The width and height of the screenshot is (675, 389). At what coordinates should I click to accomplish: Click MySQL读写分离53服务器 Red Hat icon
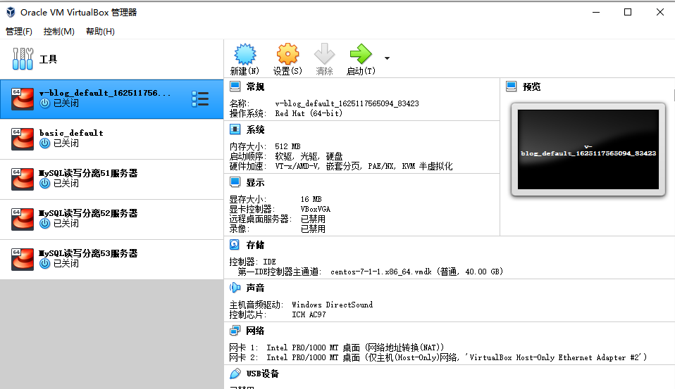click(23, 259)
